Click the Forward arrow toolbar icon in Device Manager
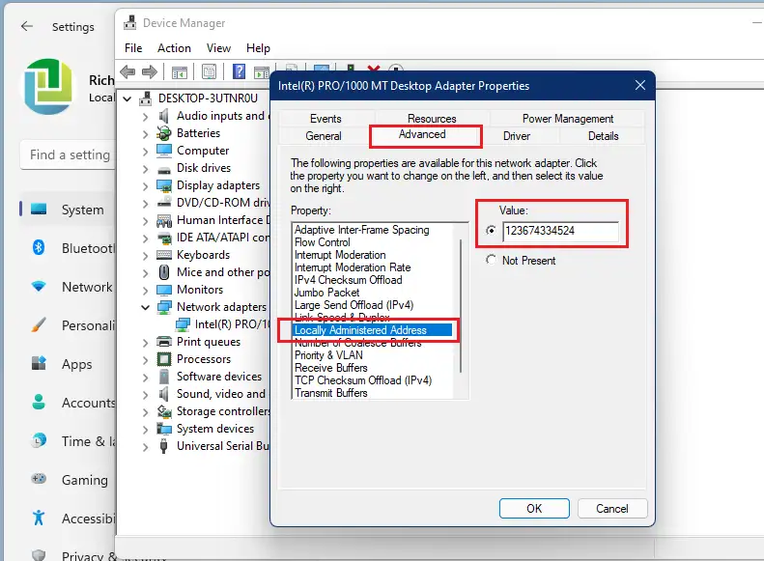This screenshot has width=764, height=561. [150, 72]
